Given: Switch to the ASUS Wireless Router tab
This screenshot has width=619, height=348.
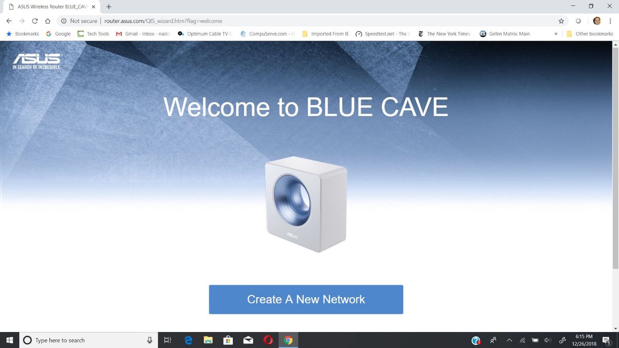Looking at the screenshot, I should click(x=52, y=7).
